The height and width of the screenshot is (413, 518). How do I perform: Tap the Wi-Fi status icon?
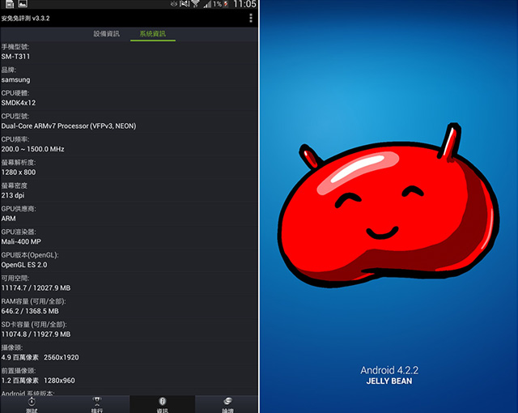pyautogui.click(x=196, y=4)
